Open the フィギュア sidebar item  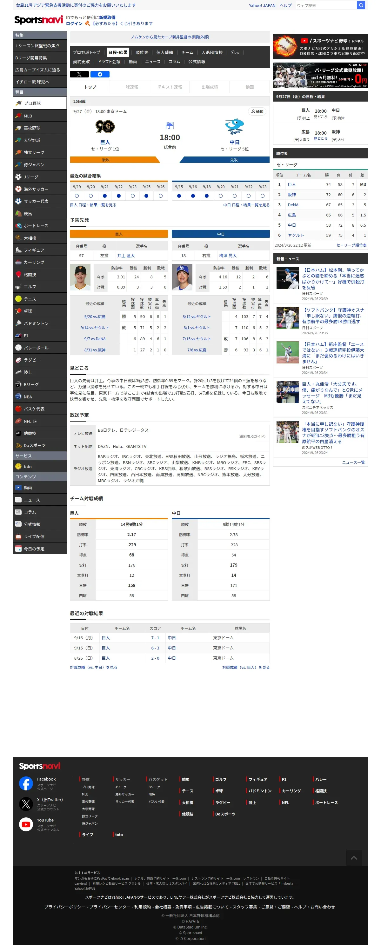(40, 250)
